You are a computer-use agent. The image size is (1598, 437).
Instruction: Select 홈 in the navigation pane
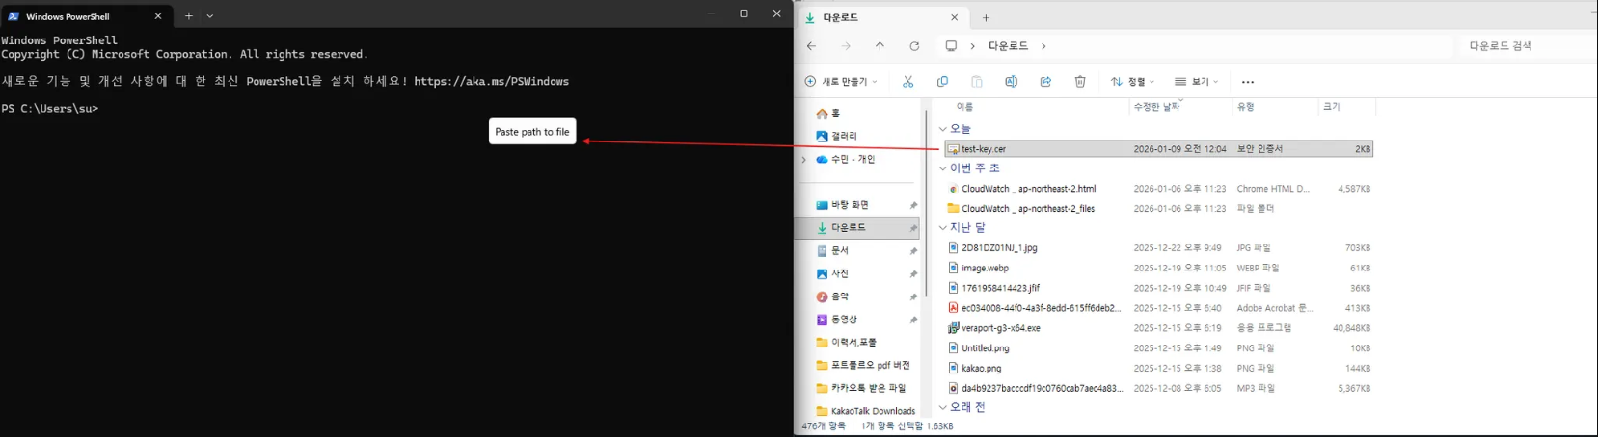point(828,114)
